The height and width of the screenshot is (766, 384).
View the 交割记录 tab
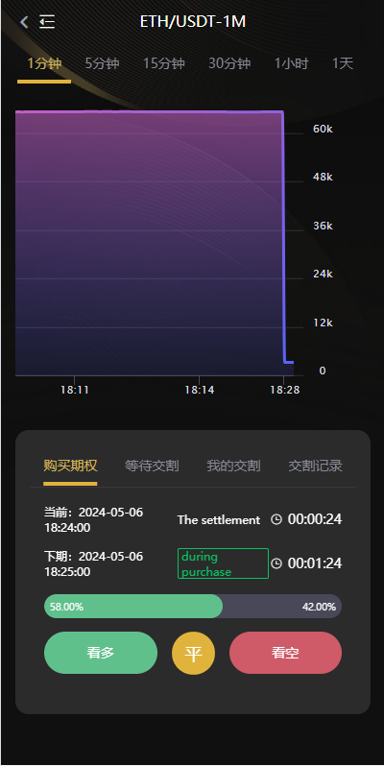[x=315, y=466]
